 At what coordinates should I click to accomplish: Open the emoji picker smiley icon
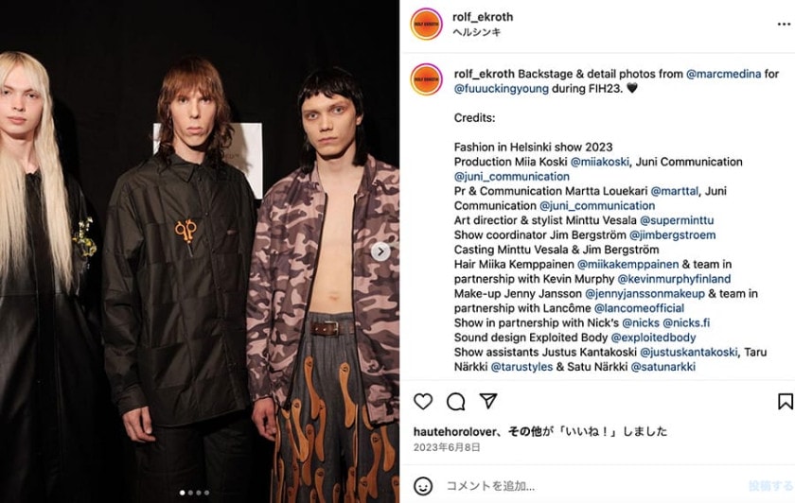[423, 486]
